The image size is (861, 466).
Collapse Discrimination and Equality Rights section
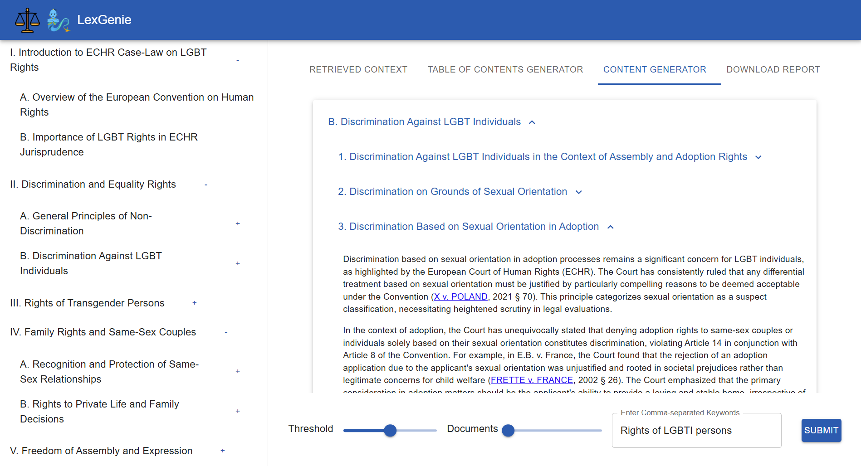coord(206,185)
